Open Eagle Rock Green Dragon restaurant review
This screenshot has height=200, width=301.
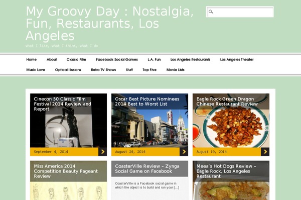227,101
